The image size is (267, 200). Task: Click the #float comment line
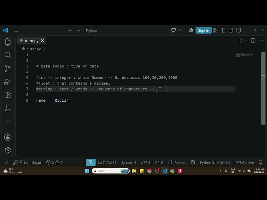73,83
